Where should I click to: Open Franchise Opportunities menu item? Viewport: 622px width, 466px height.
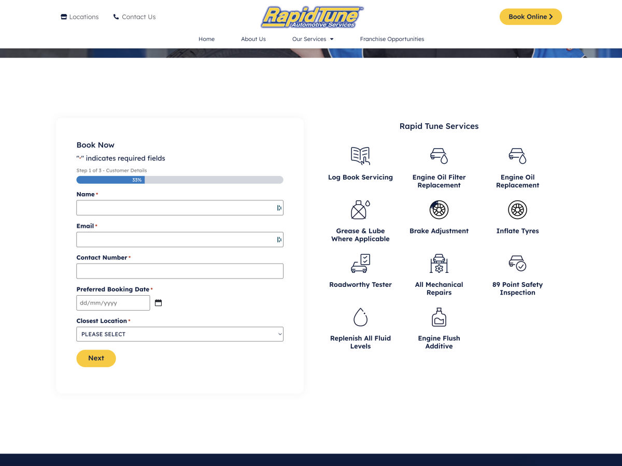(x=392, y=39)
